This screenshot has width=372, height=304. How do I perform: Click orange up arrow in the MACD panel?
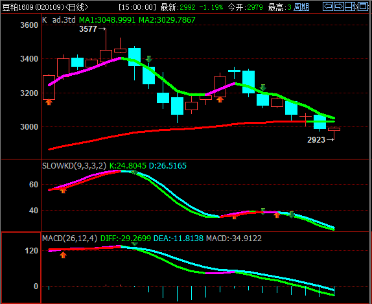(63, 255)
